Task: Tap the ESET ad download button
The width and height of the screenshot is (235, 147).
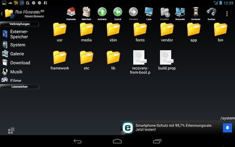Action: (228, 128)
